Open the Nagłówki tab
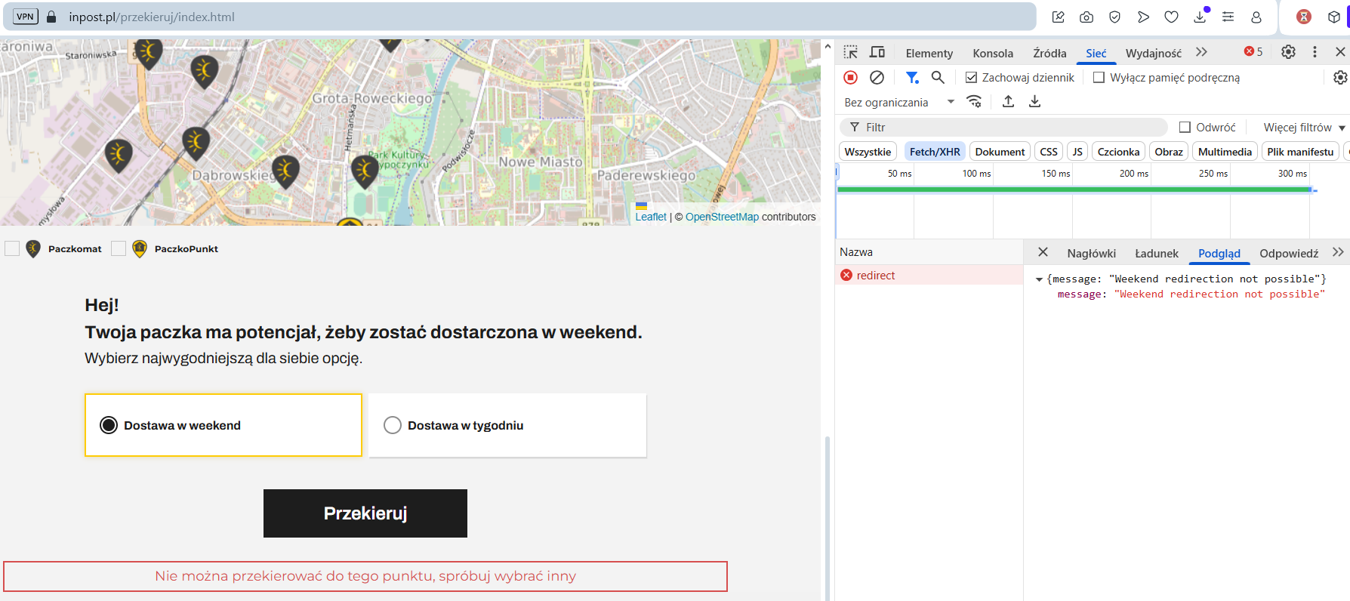The width and height of the screenshot is (1350, 601). click(x=1091, y=253)
